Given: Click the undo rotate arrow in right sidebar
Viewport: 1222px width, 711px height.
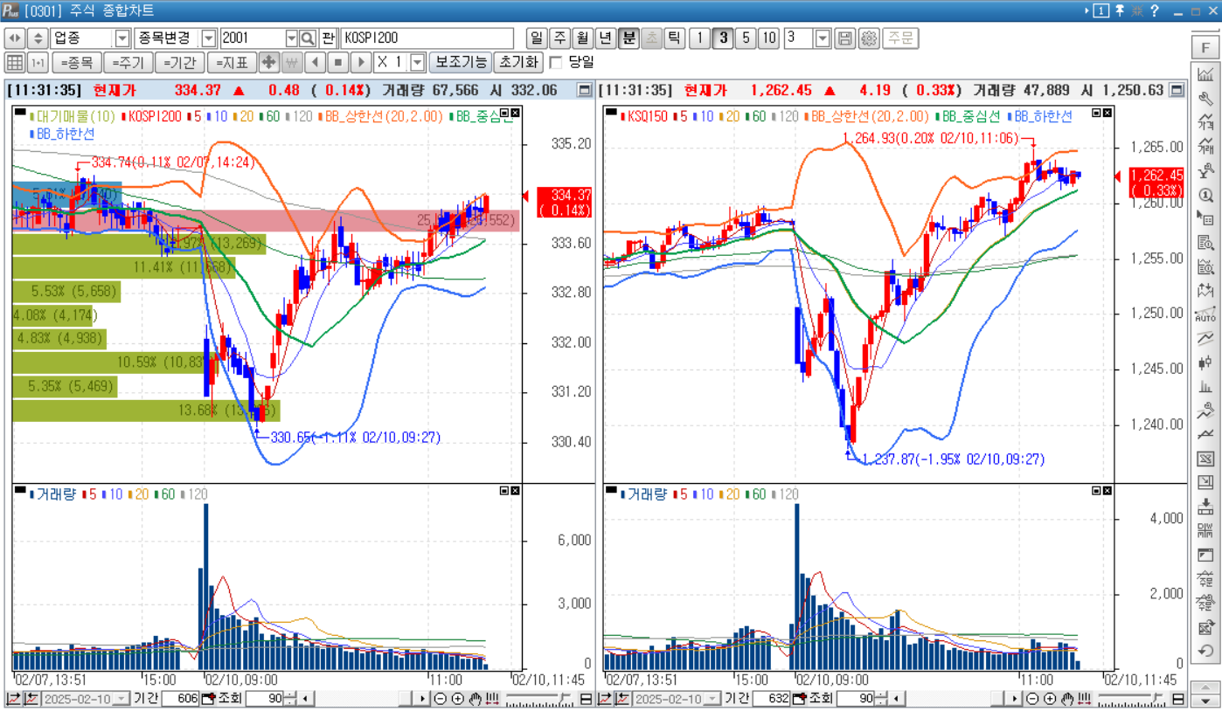Looking at the screenshot, I should click(x=1205, y=651).
